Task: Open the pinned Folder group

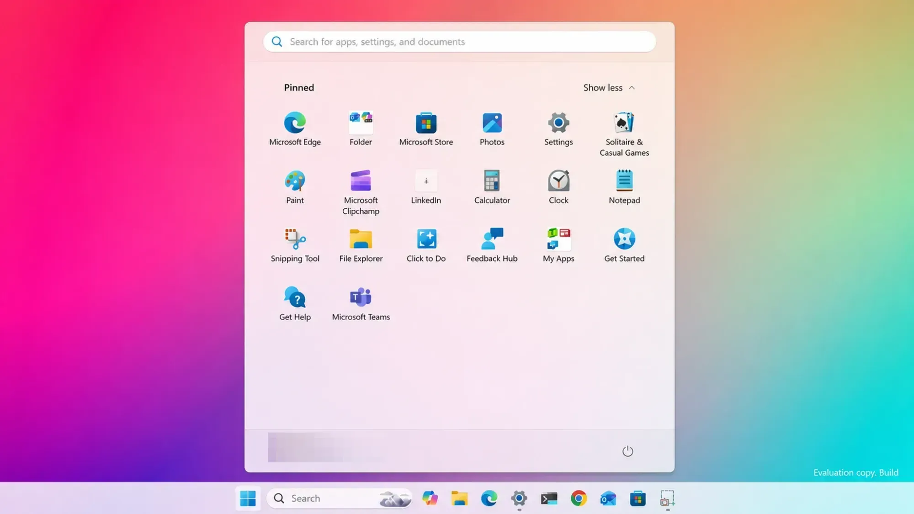Action: tap(361, 128)
